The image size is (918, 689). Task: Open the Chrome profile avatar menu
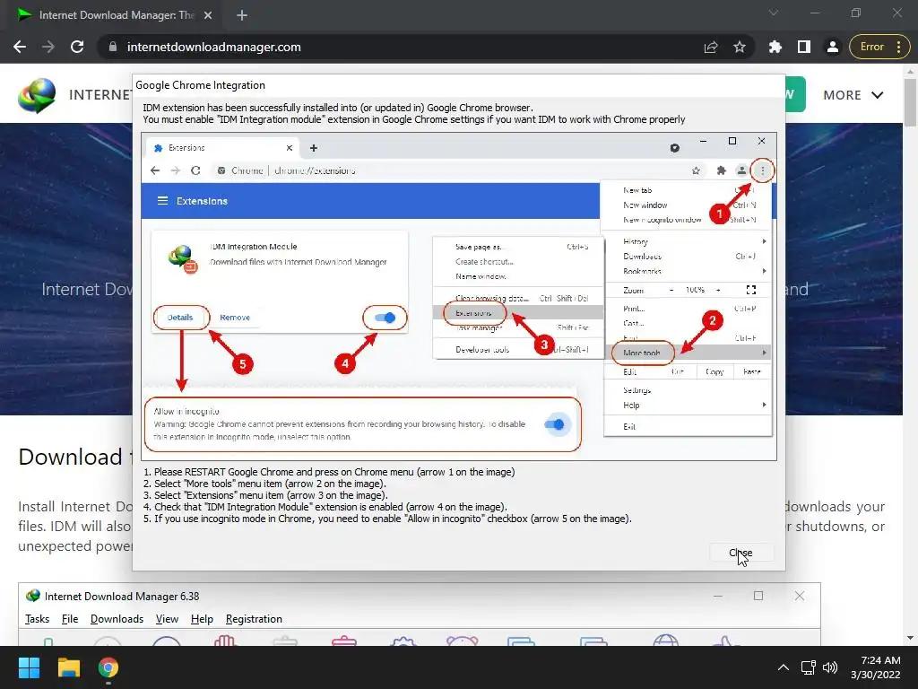tap(833, 47)
